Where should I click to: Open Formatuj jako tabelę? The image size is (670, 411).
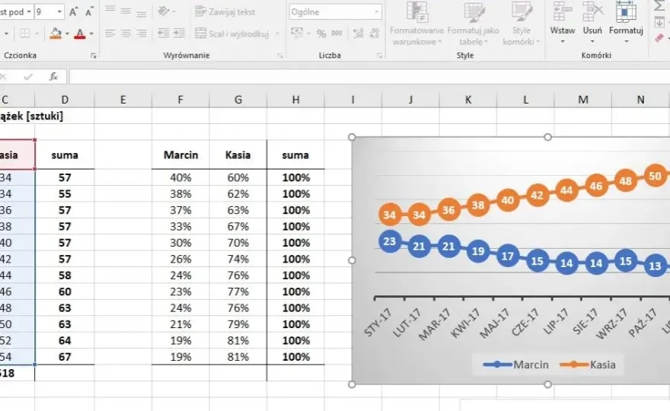point(473,24)
